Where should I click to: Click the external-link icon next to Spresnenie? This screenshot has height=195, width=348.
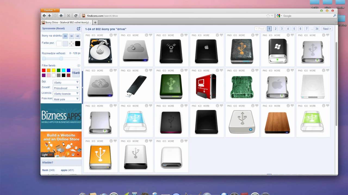tap(79, 28)
